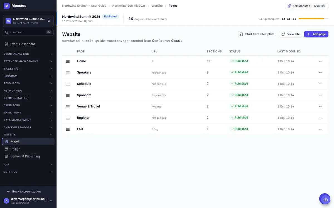Viewport: 334px width, 208px height.
Task: Click the View site button
Action: [290, 34]
